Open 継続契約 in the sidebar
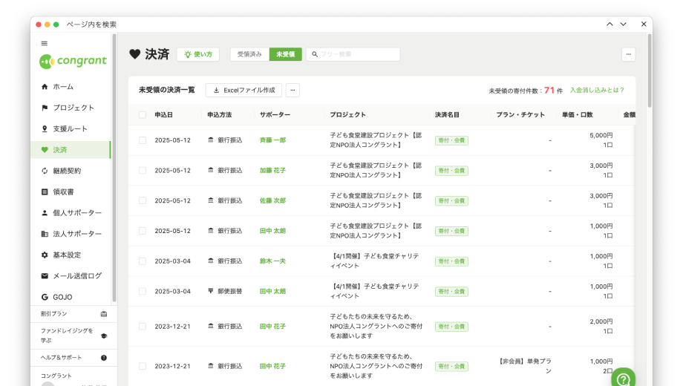This screenshot has width=683, height=386. 71,171
